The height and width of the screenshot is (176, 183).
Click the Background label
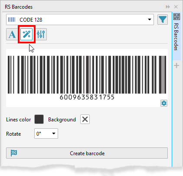62,120
